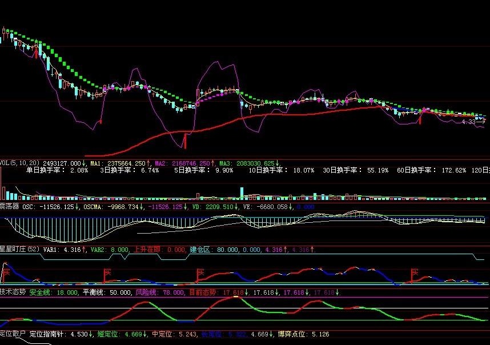This screenshot has width=490, height=345.
Task: Click the 定位散户 indicator title
Action: [x=13, y=334]
